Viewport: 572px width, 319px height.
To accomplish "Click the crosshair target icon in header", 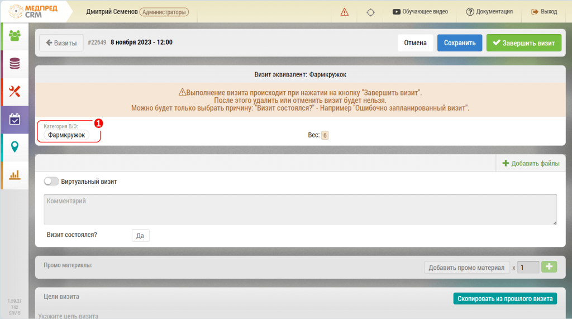I will [x=370, y=12].
